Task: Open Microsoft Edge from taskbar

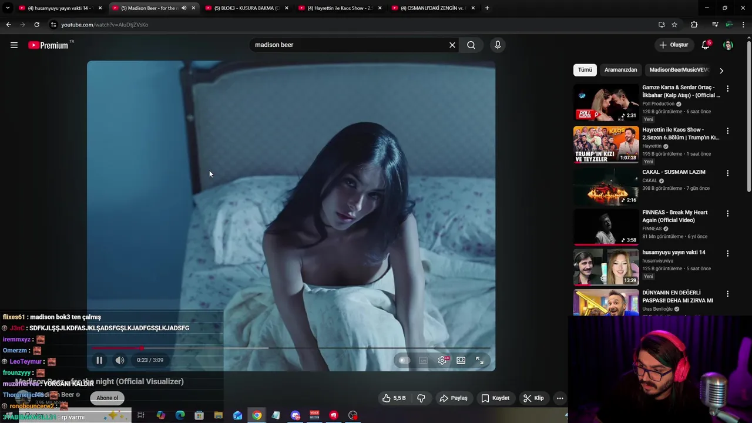Action: (x=180, y=415)
